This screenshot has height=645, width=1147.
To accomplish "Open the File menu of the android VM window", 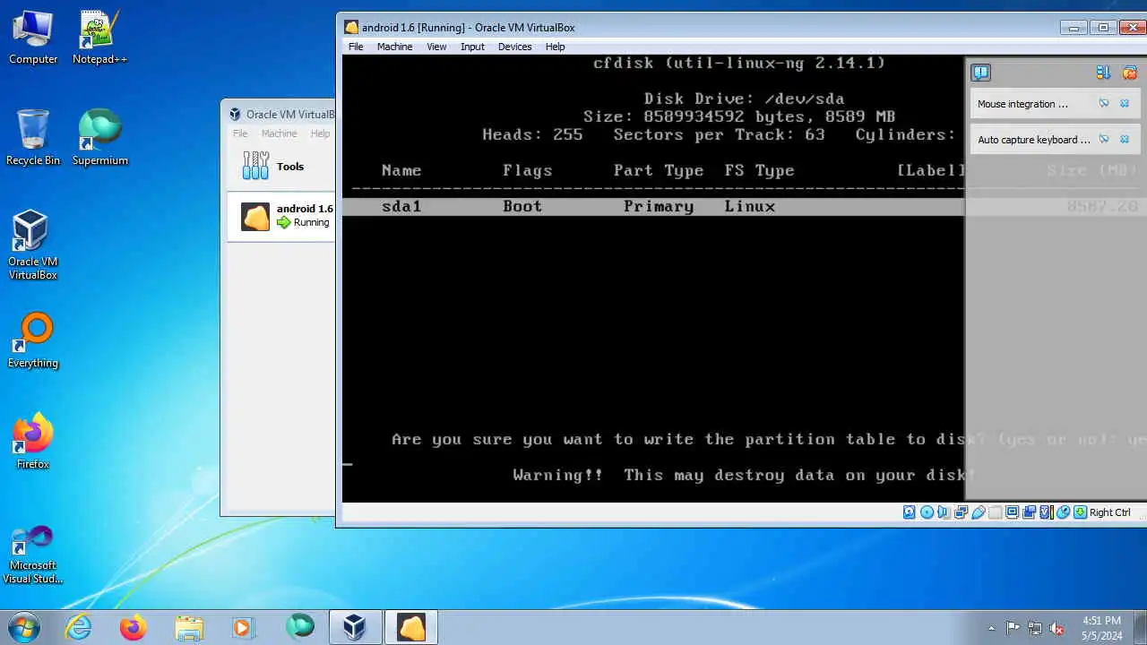I will [x=356, y=47].
